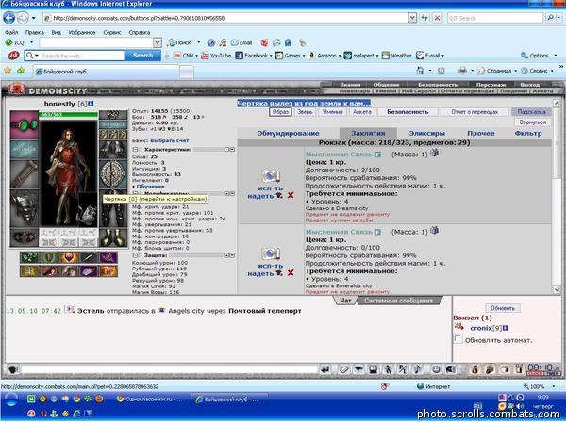Open the Обучение link
The image size is (566, 424).
pyautogui.click(x=151, y=187)
